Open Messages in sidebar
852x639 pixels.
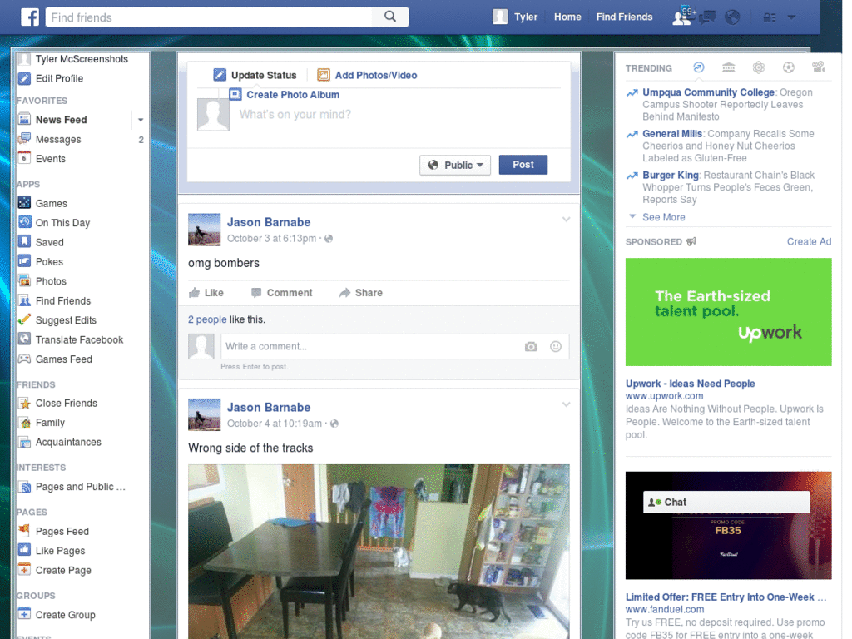50,139
